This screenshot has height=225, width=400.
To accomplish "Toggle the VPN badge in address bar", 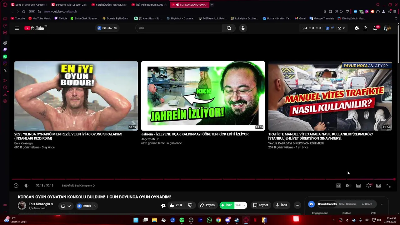I will (32, 12).
